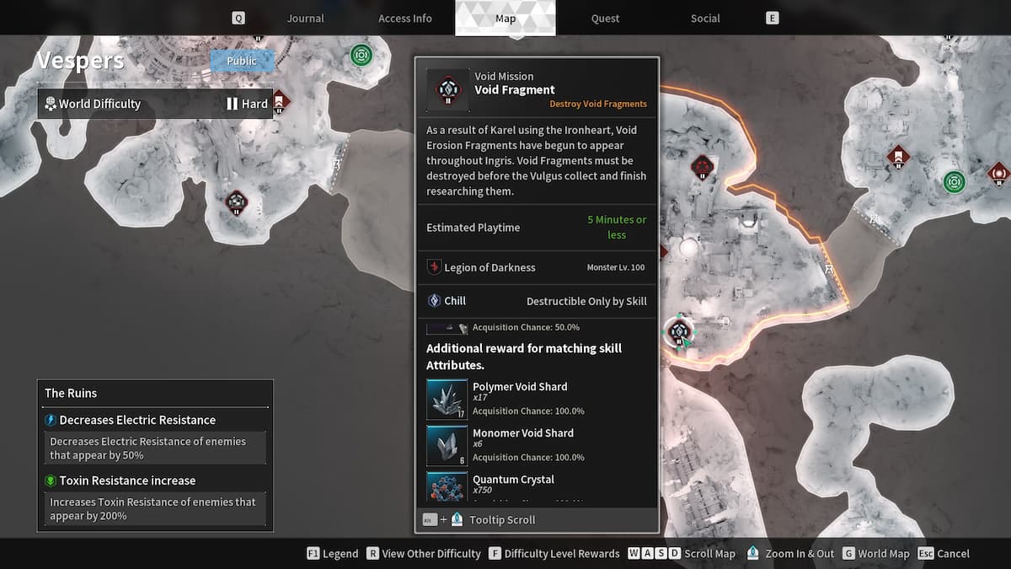Click the Polymer Void Shard reward icon

pyautogui.click(x=447, y=399)
